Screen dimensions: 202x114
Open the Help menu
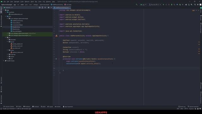click(x=53, y=2)
